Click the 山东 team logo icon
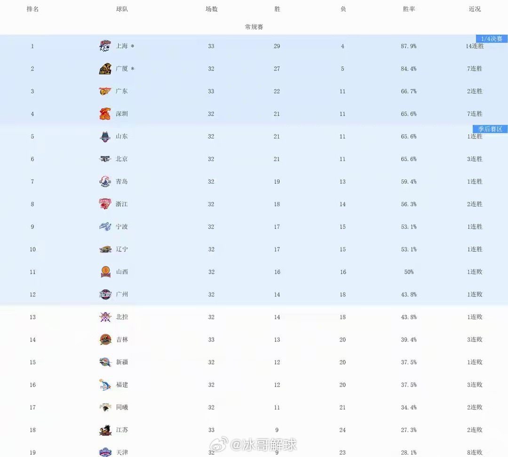508x457 pixels. click(104, 136)
